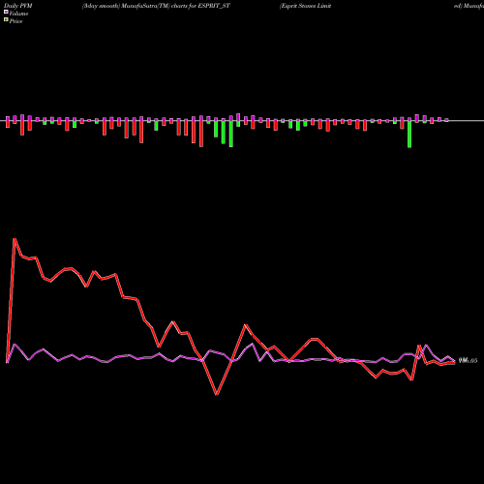Viewport: 484px width, 484px height.
Task: Click the red price line peak at chart start
Action: pos(15,239)
